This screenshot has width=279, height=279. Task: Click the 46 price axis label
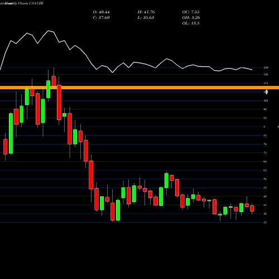265,196
